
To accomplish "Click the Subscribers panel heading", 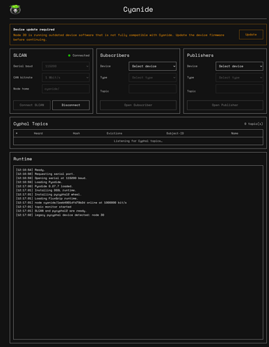I will [x=115, y=56].
